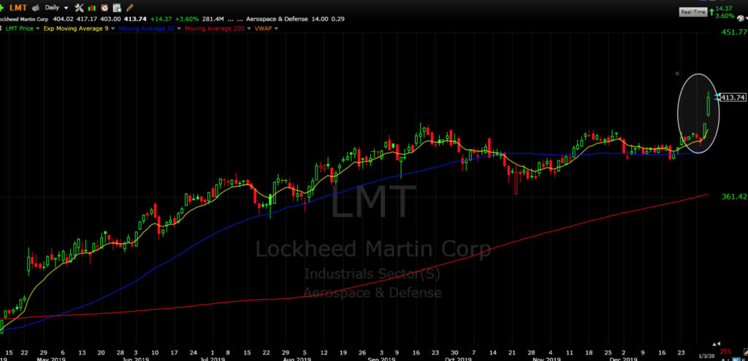
Task: Click the green up arrow change indicator
Action: (x=711, y=12)
